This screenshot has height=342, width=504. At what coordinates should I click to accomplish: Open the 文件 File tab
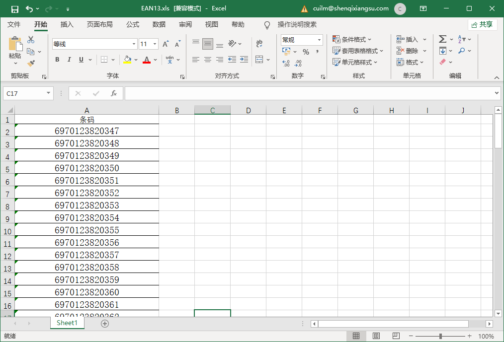14,24
